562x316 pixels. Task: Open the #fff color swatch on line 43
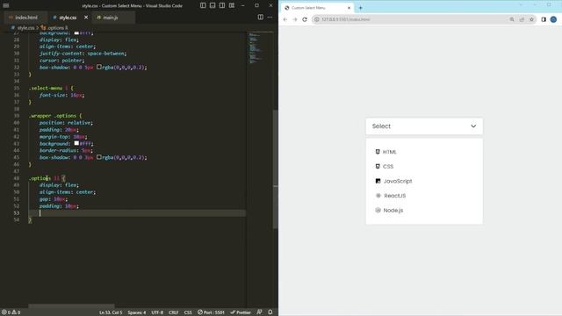pyautogui.click(x=76, y=143)
